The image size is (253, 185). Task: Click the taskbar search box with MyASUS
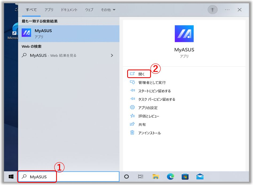point(69,177)
